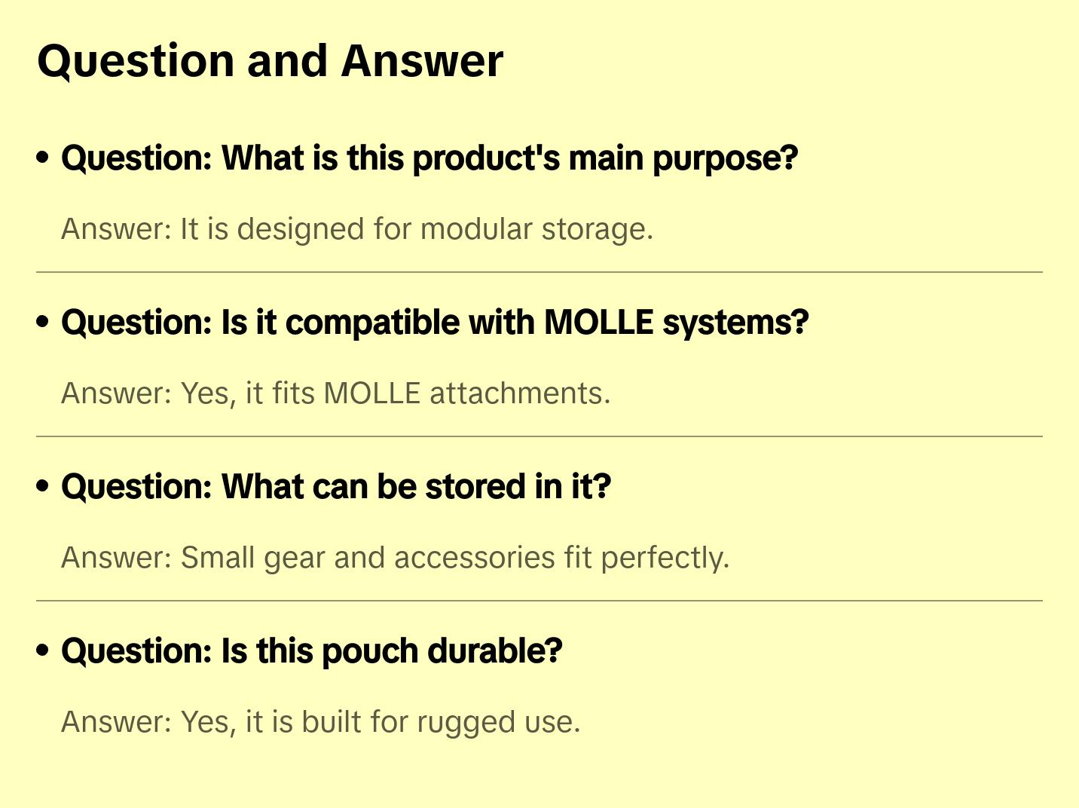
Task: Expand the MOLLE systems compatibility question
Action: click(x=434, y=323)
